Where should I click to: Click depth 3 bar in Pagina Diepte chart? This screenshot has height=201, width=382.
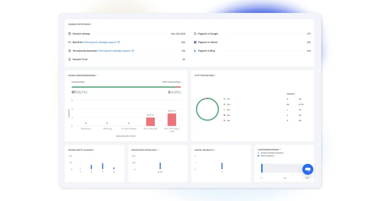[x=102, y=166]
